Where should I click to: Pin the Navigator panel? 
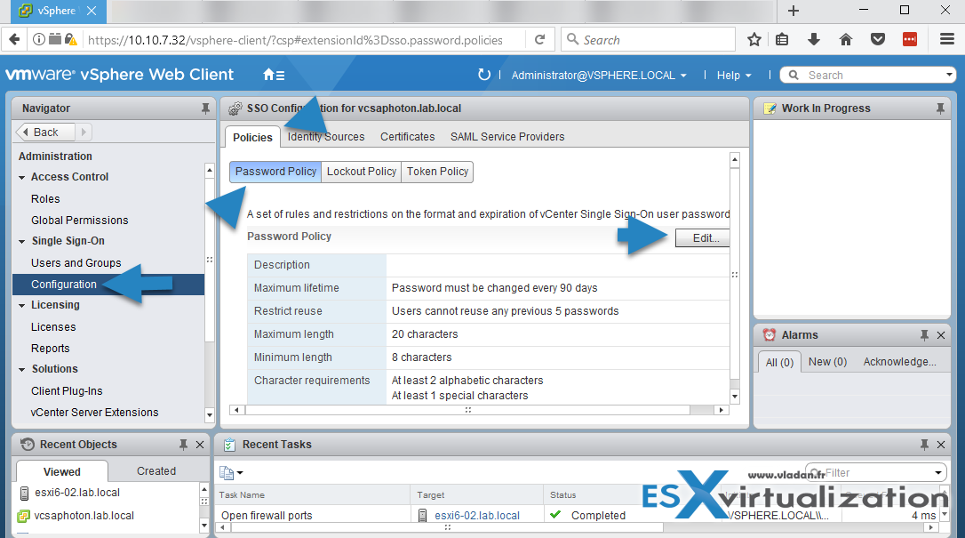click(205, 108)
